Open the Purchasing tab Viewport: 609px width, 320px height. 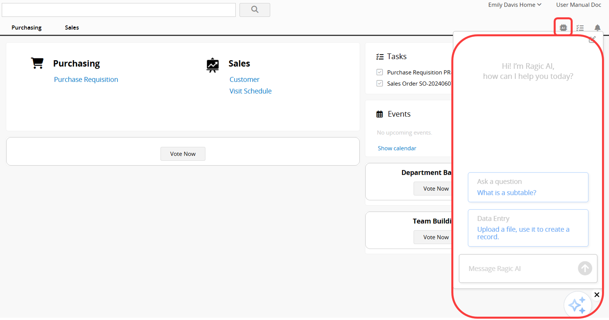tap(27, 28)
